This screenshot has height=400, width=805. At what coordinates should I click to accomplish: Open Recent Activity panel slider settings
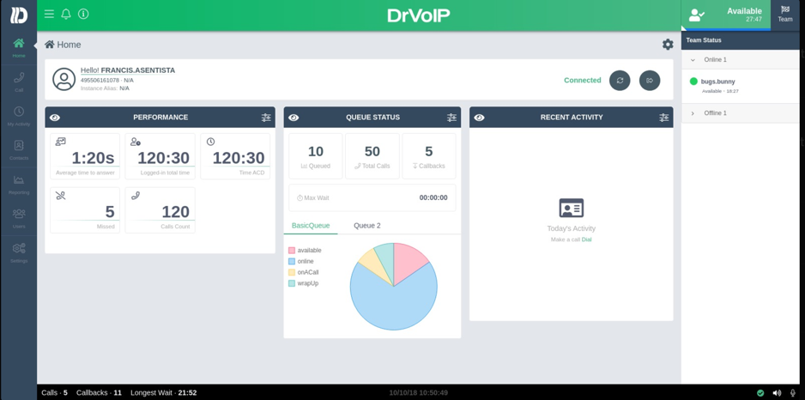coord(663,117)
